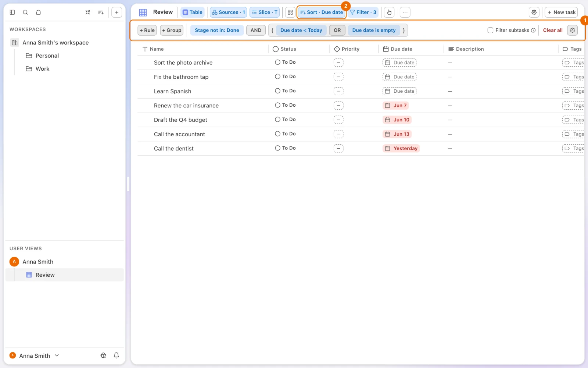588x368 pixels.
Task: Select Review view in User Views
Action: coord(64,275)
